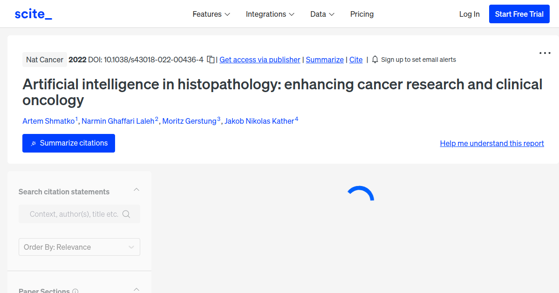Viewport: 559px width, 293px height.
Task: Expand the Data menu
Action: tap(322, 14)
